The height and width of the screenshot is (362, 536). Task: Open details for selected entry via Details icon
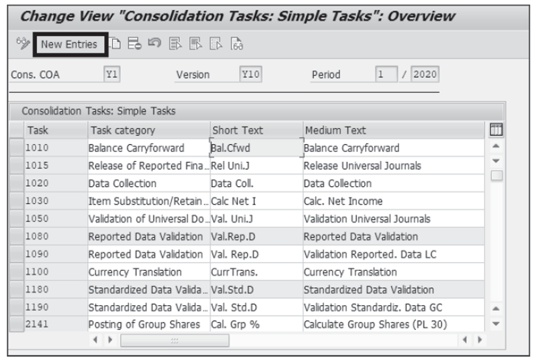click(236, 43)
